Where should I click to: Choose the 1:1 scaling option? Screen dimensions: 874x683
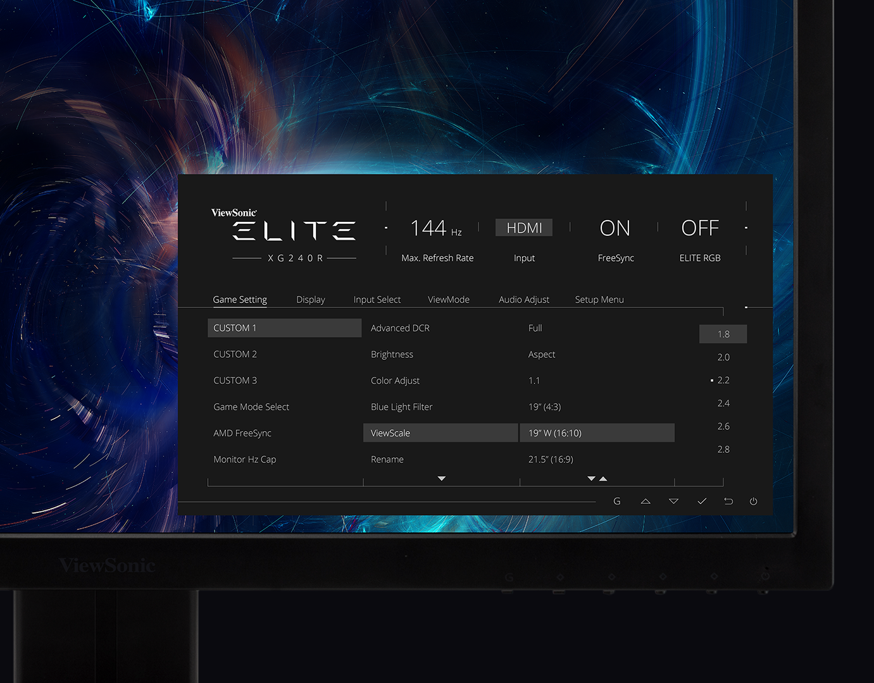point(534,381)
